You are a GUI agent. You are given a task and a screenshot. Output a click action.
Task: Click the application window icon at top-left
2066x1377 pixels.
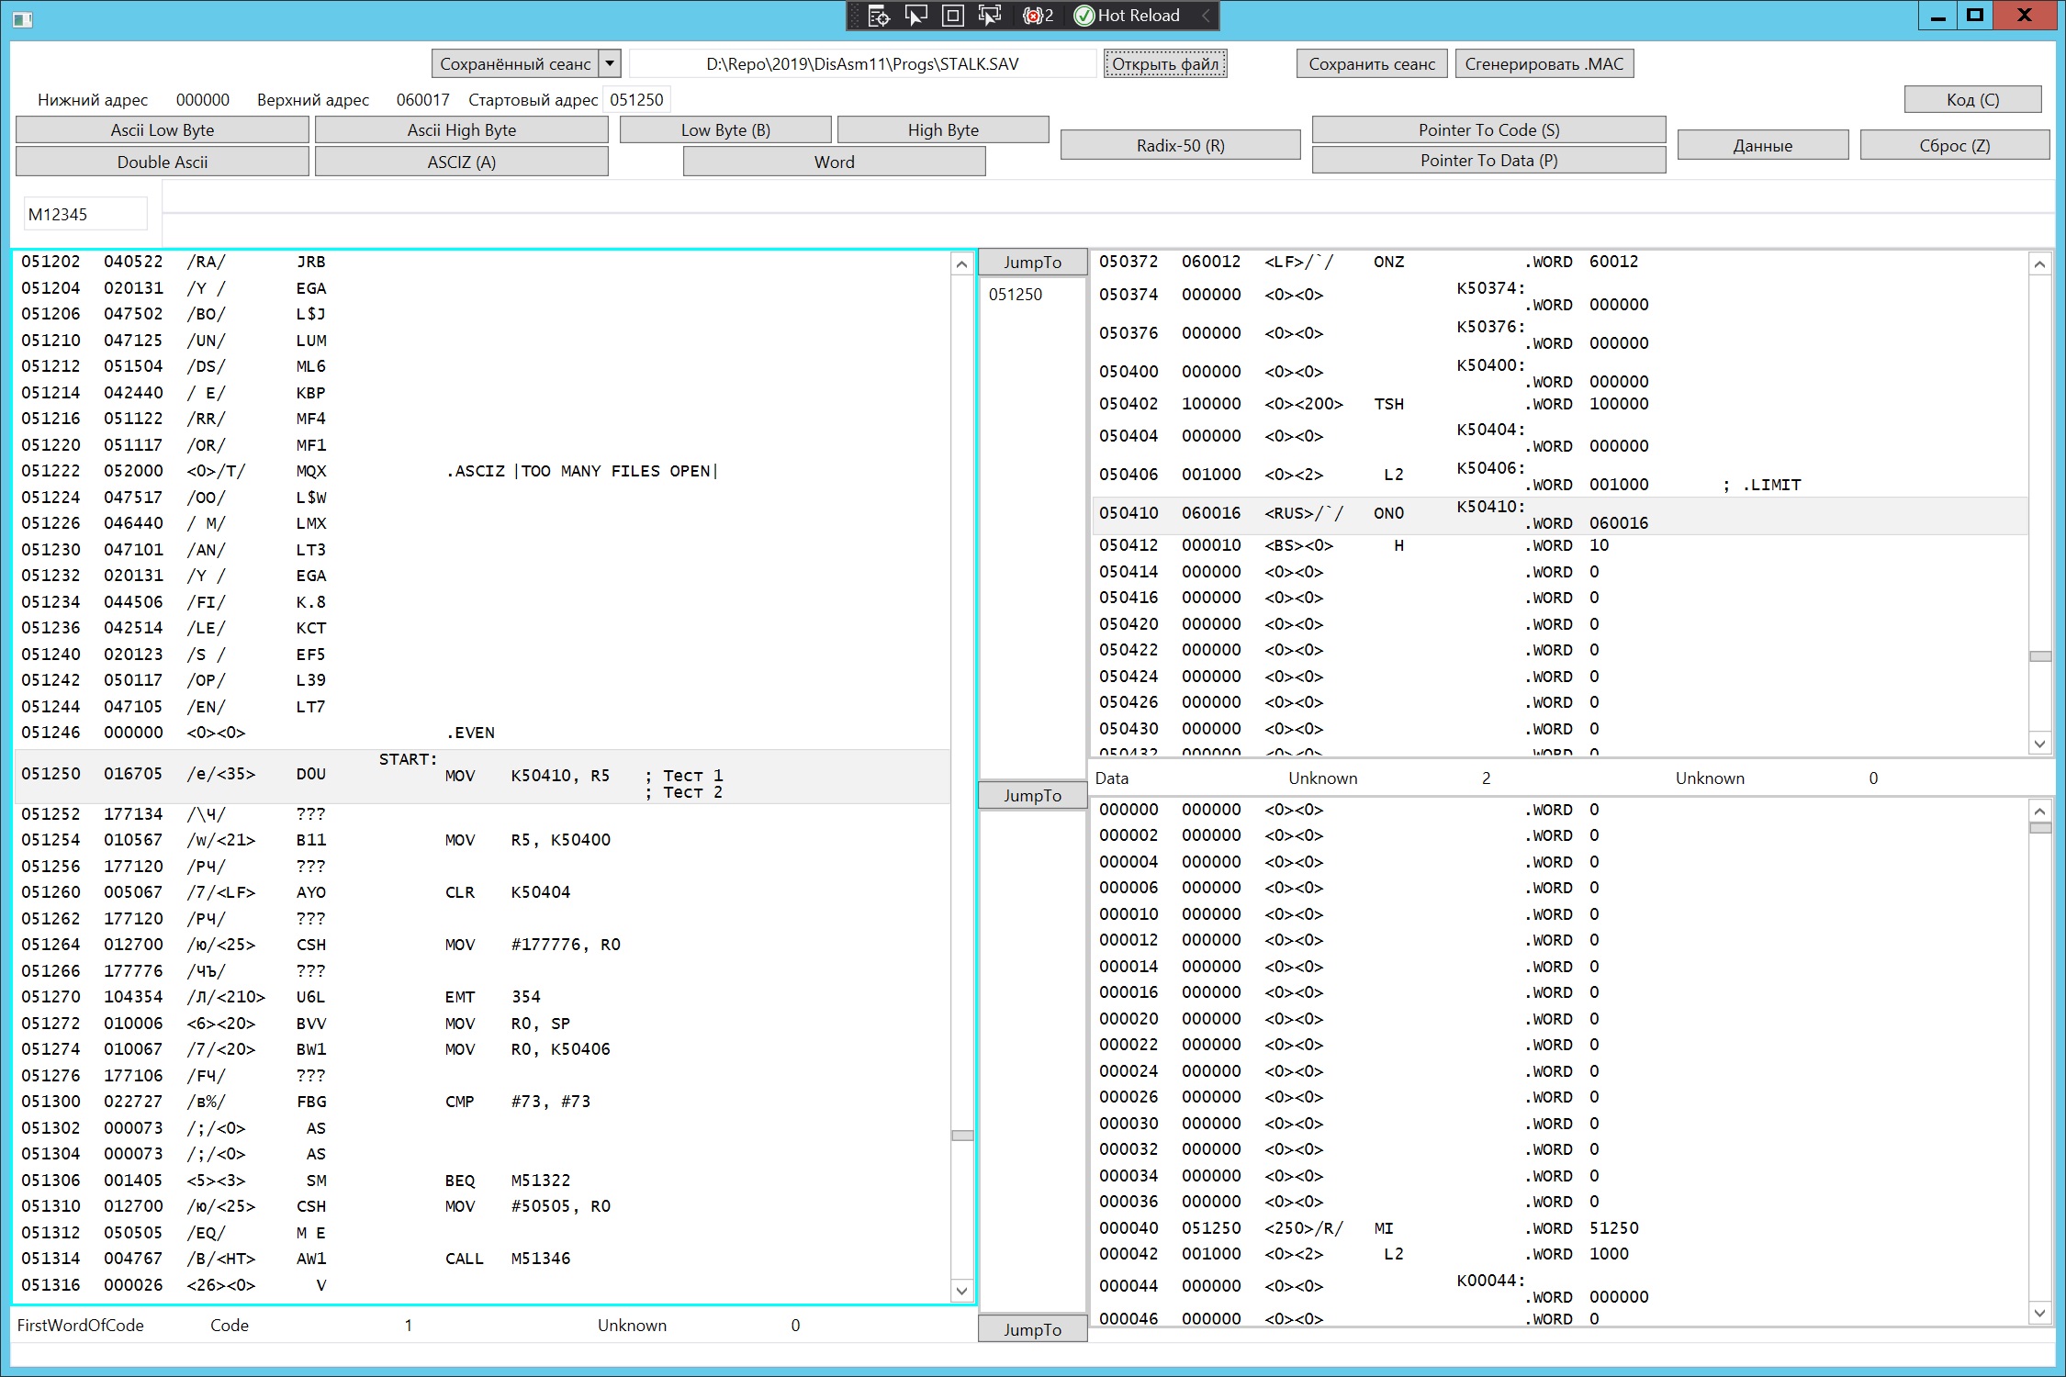[x=23, y=18]
